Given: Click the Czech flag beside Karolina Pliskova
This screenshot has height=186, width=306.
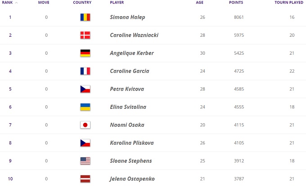Looking at the screenshot, I should click(x=85, y=143).
